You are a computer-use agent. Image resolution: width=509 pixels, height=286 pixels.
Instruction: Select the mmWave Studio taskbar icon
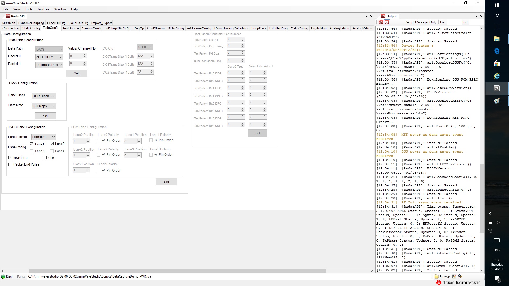pos(497,88)
